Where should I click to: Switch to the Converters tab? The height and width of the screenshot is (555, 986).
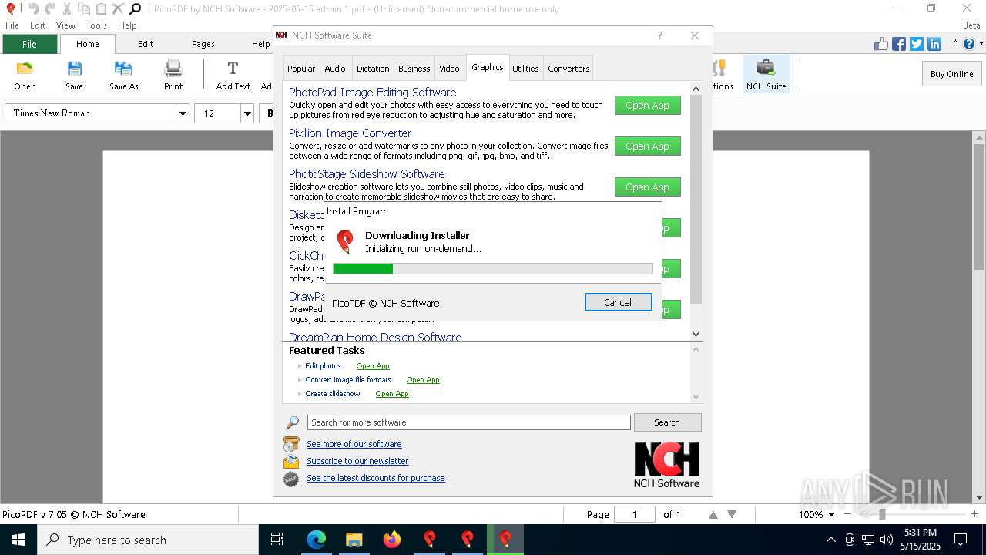(x=568, y=69)
